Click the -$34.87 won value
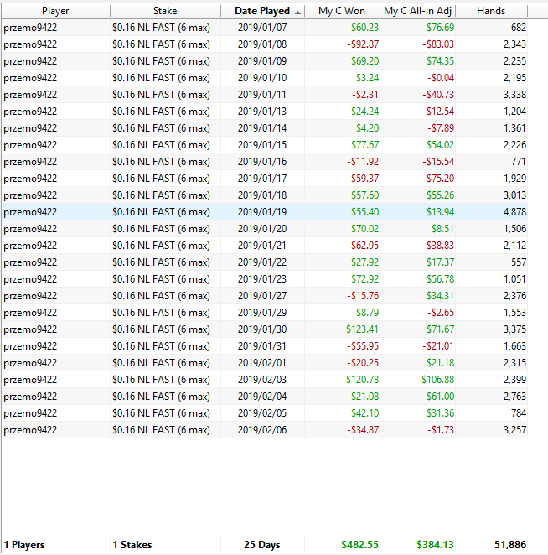Screen dimensions: 548x555 pos(363,430)
